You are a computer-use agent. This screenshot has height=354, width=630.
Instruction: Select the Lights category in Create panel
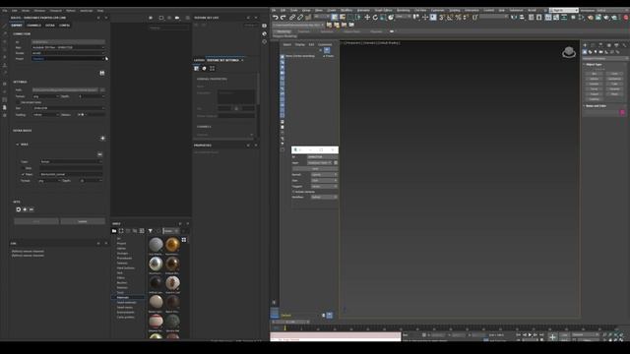tap(596, 52)
